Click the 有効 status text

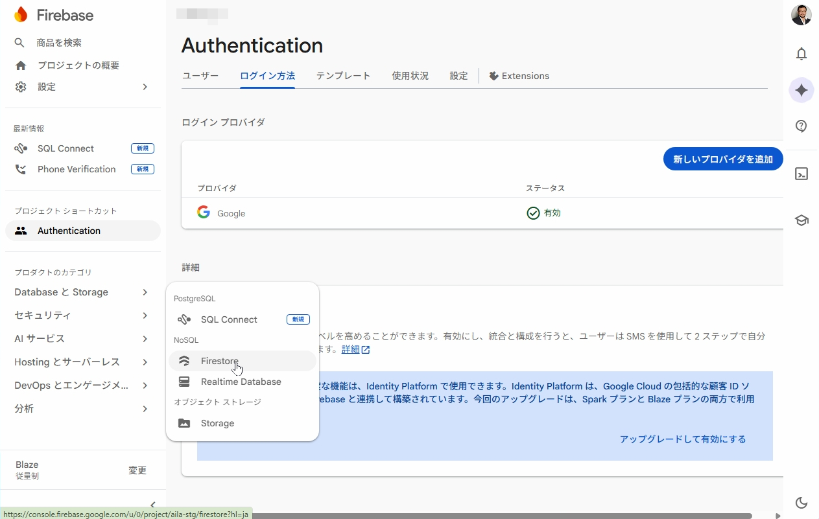[x=552, y=213]
